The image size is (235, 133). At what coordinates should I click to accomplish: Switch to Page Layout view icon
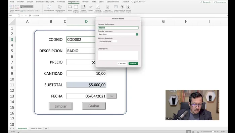tap(193, 132)
